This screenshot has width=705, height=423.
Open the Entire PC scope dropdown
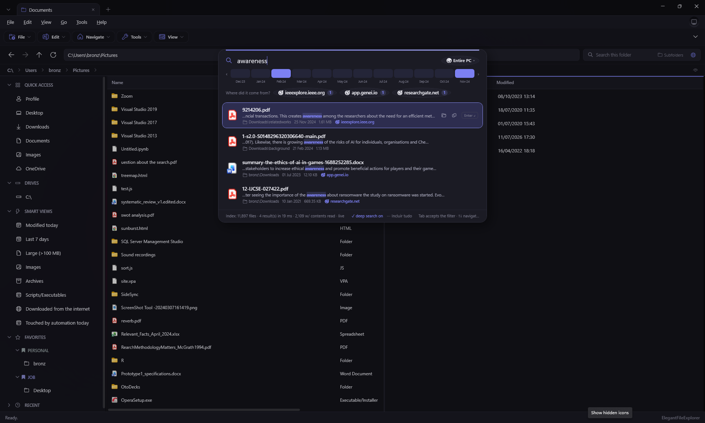click(x=461, y=61)
